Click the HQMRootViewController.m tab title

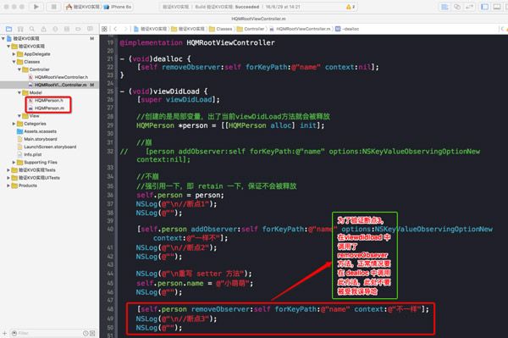point(258,19)
